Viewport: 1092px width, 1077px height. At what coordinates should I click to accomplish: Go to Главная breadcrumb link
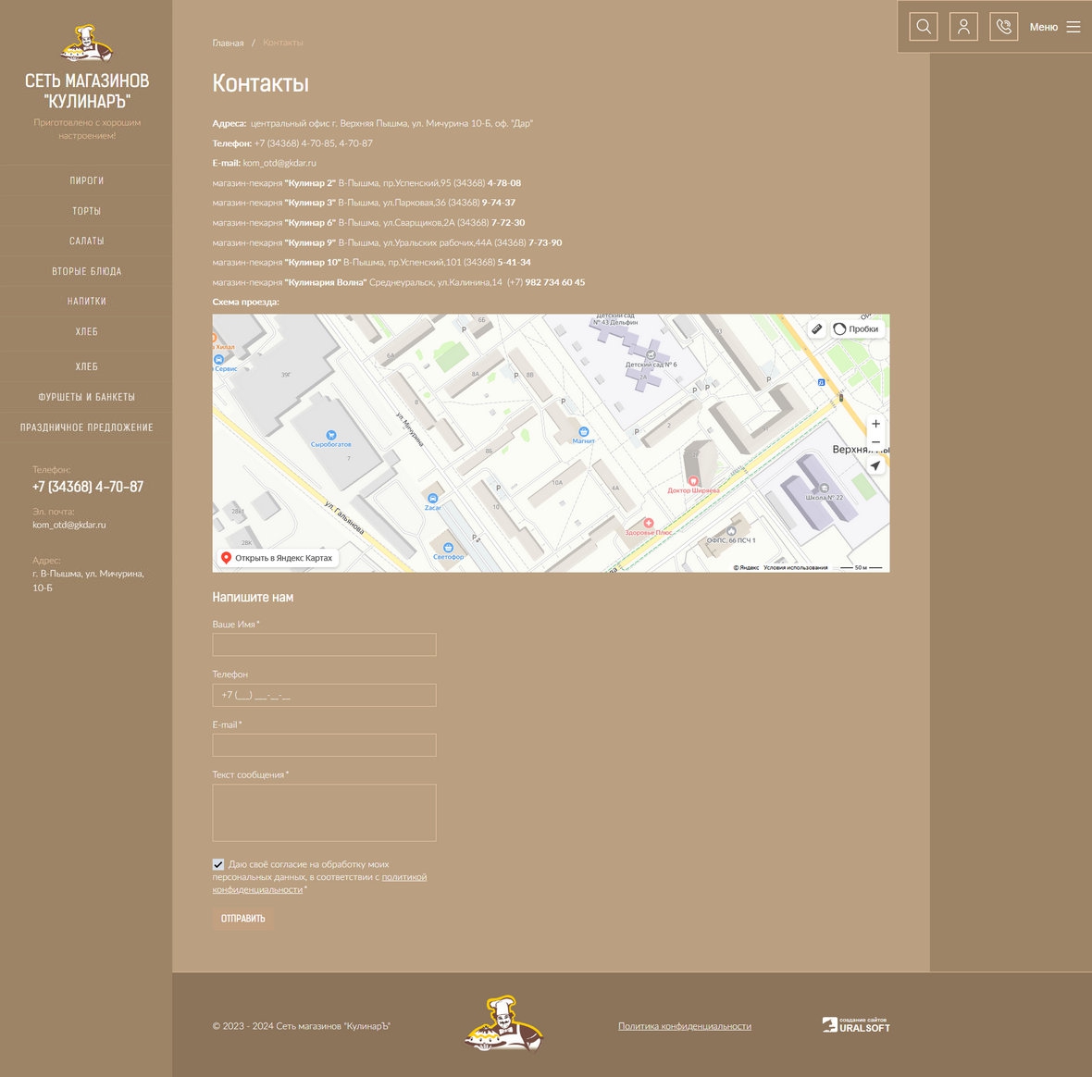point(228,43)
